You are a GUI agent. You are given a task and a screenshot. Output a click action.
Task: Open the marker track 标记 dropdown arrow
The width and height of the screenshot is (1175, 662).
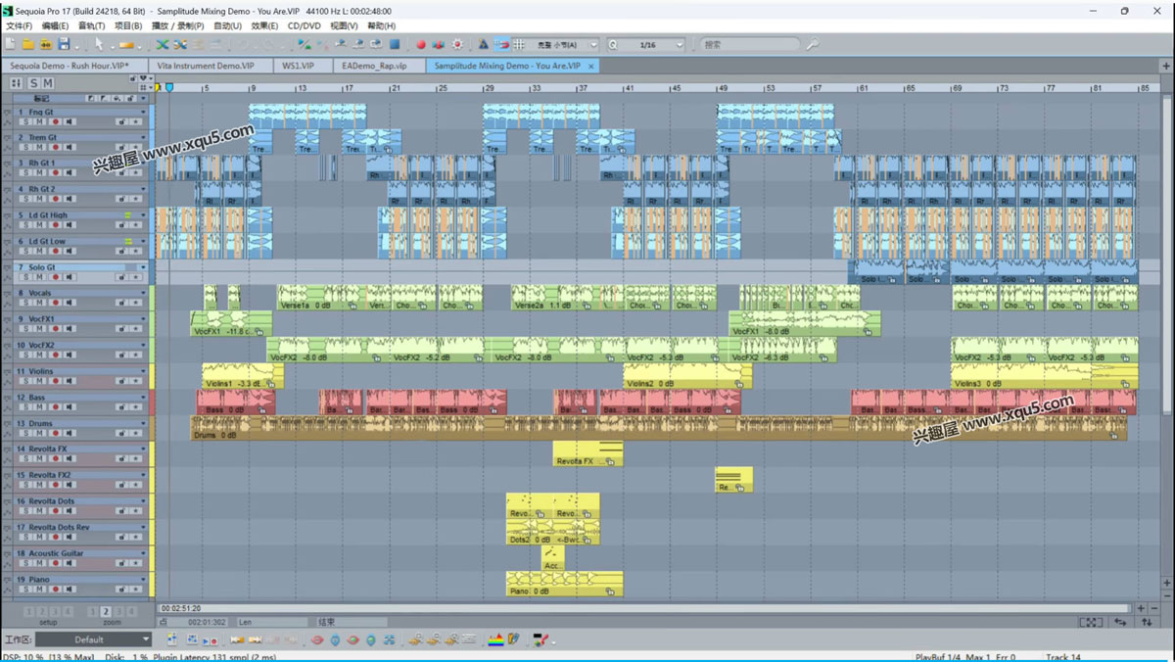(143, 99)
